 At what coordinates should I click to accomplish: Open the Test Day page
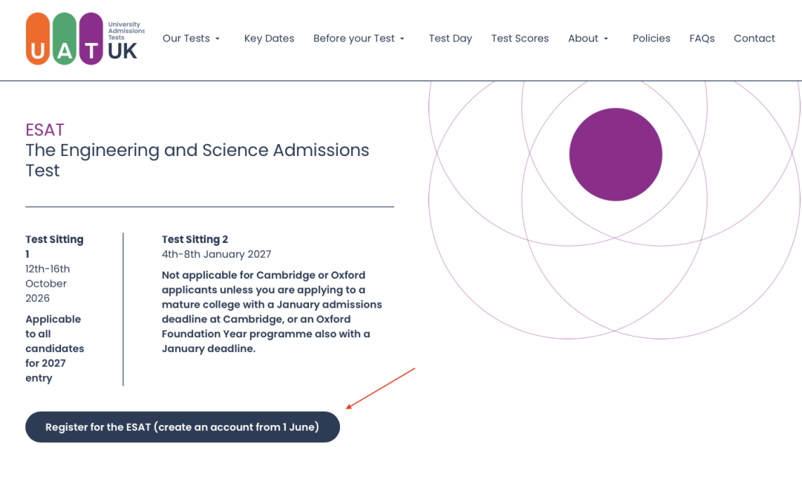click(450, 39)
